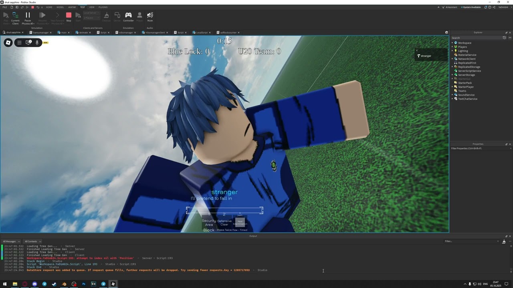Toggle Current: Client view button

tap(15, 18)
